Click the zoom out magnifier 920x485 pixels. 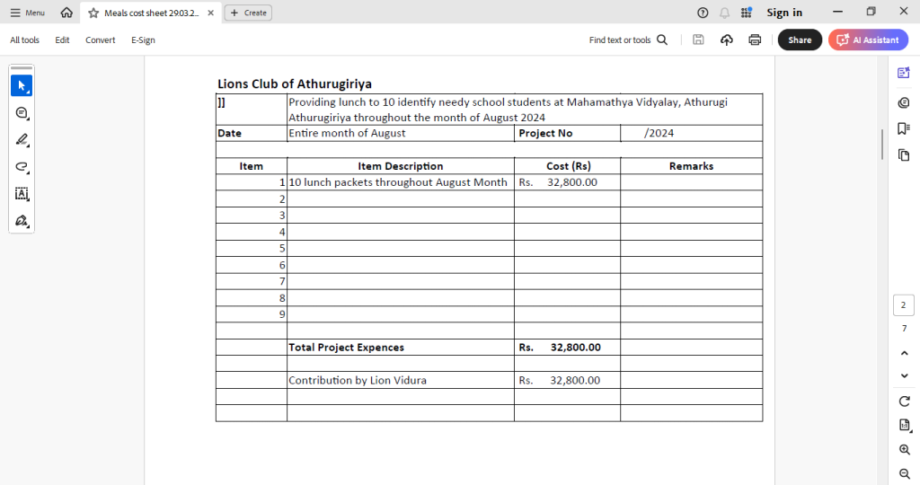(904, 473)
